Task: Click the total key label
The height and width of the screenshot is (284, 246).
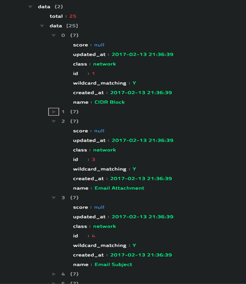Action: 56,16
